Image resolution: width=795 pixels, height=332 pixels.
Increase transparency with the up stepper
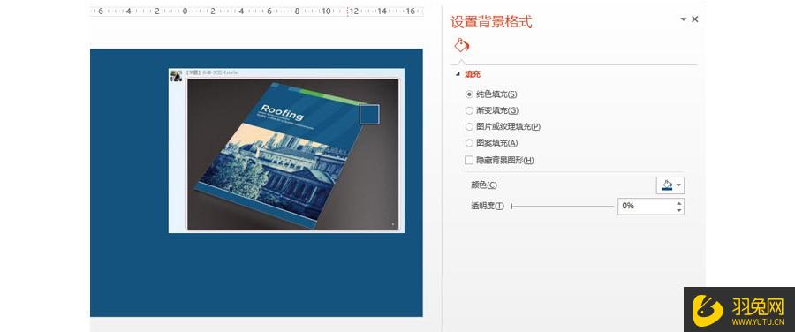[679, 202]
